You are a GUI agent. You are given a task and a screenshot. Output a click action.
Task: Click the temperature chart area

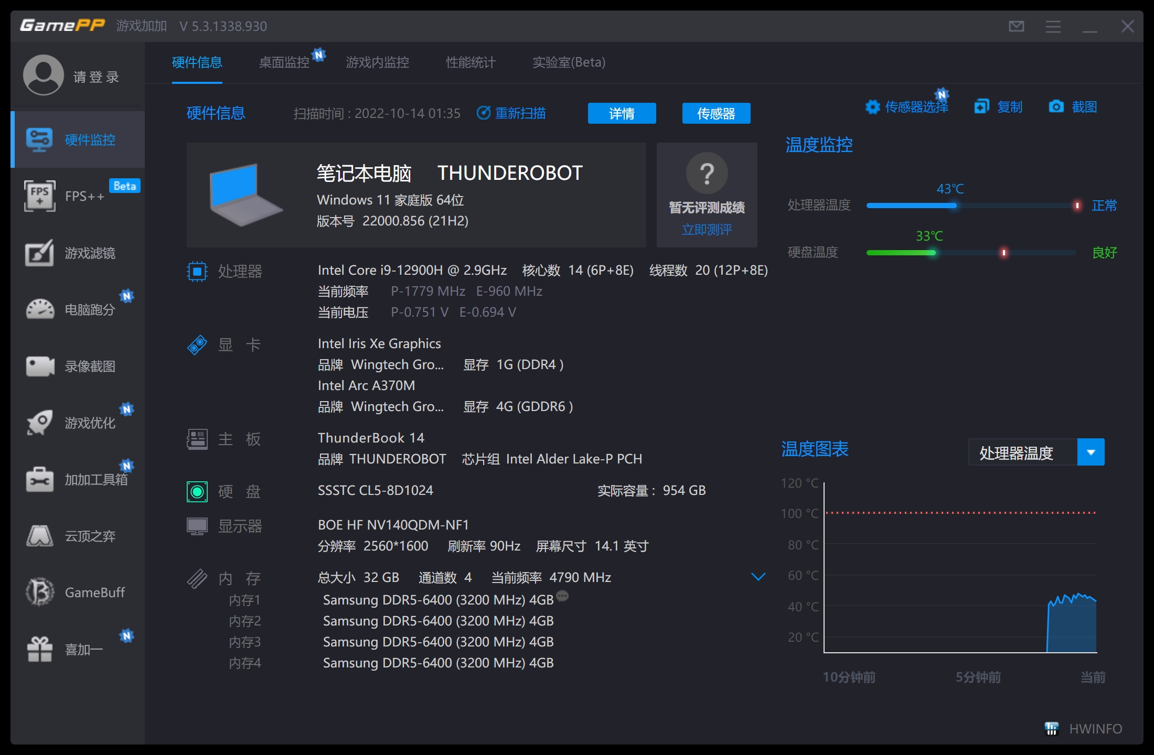(x=960, y=567)
